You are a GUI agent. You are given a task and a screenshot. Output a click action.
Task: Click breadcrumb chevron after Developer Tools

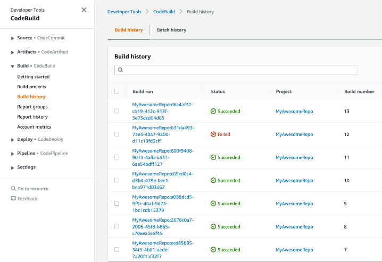click(147, 12)
